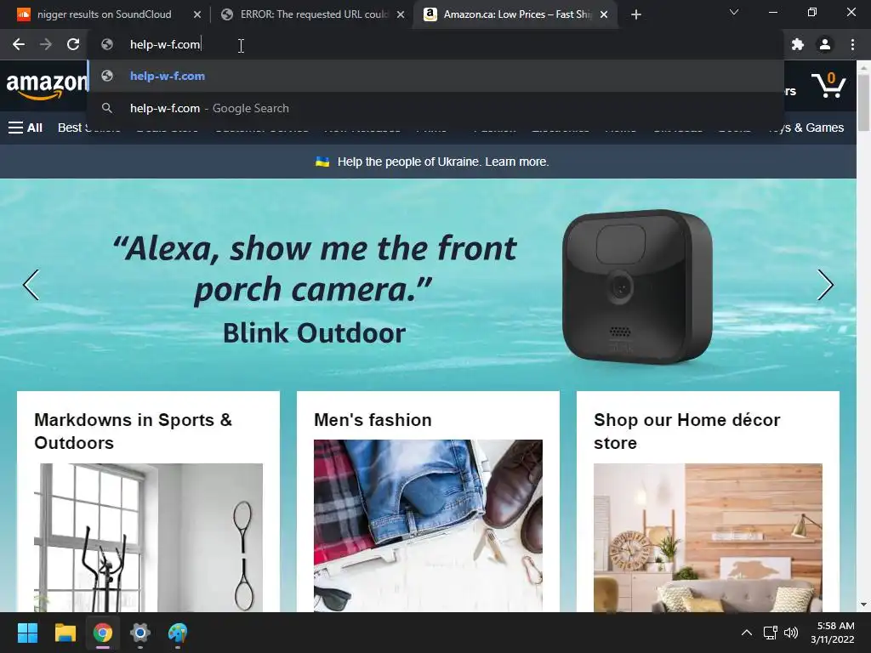
Task: Select the Amazon.ca tab
Action: click(x=516, y=14)
